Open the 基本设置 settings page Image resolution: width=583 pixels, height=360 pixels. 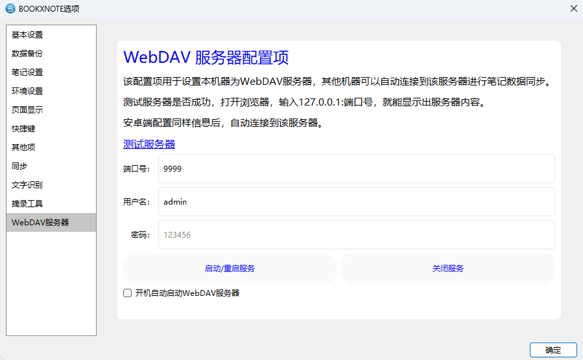[51, 35]
